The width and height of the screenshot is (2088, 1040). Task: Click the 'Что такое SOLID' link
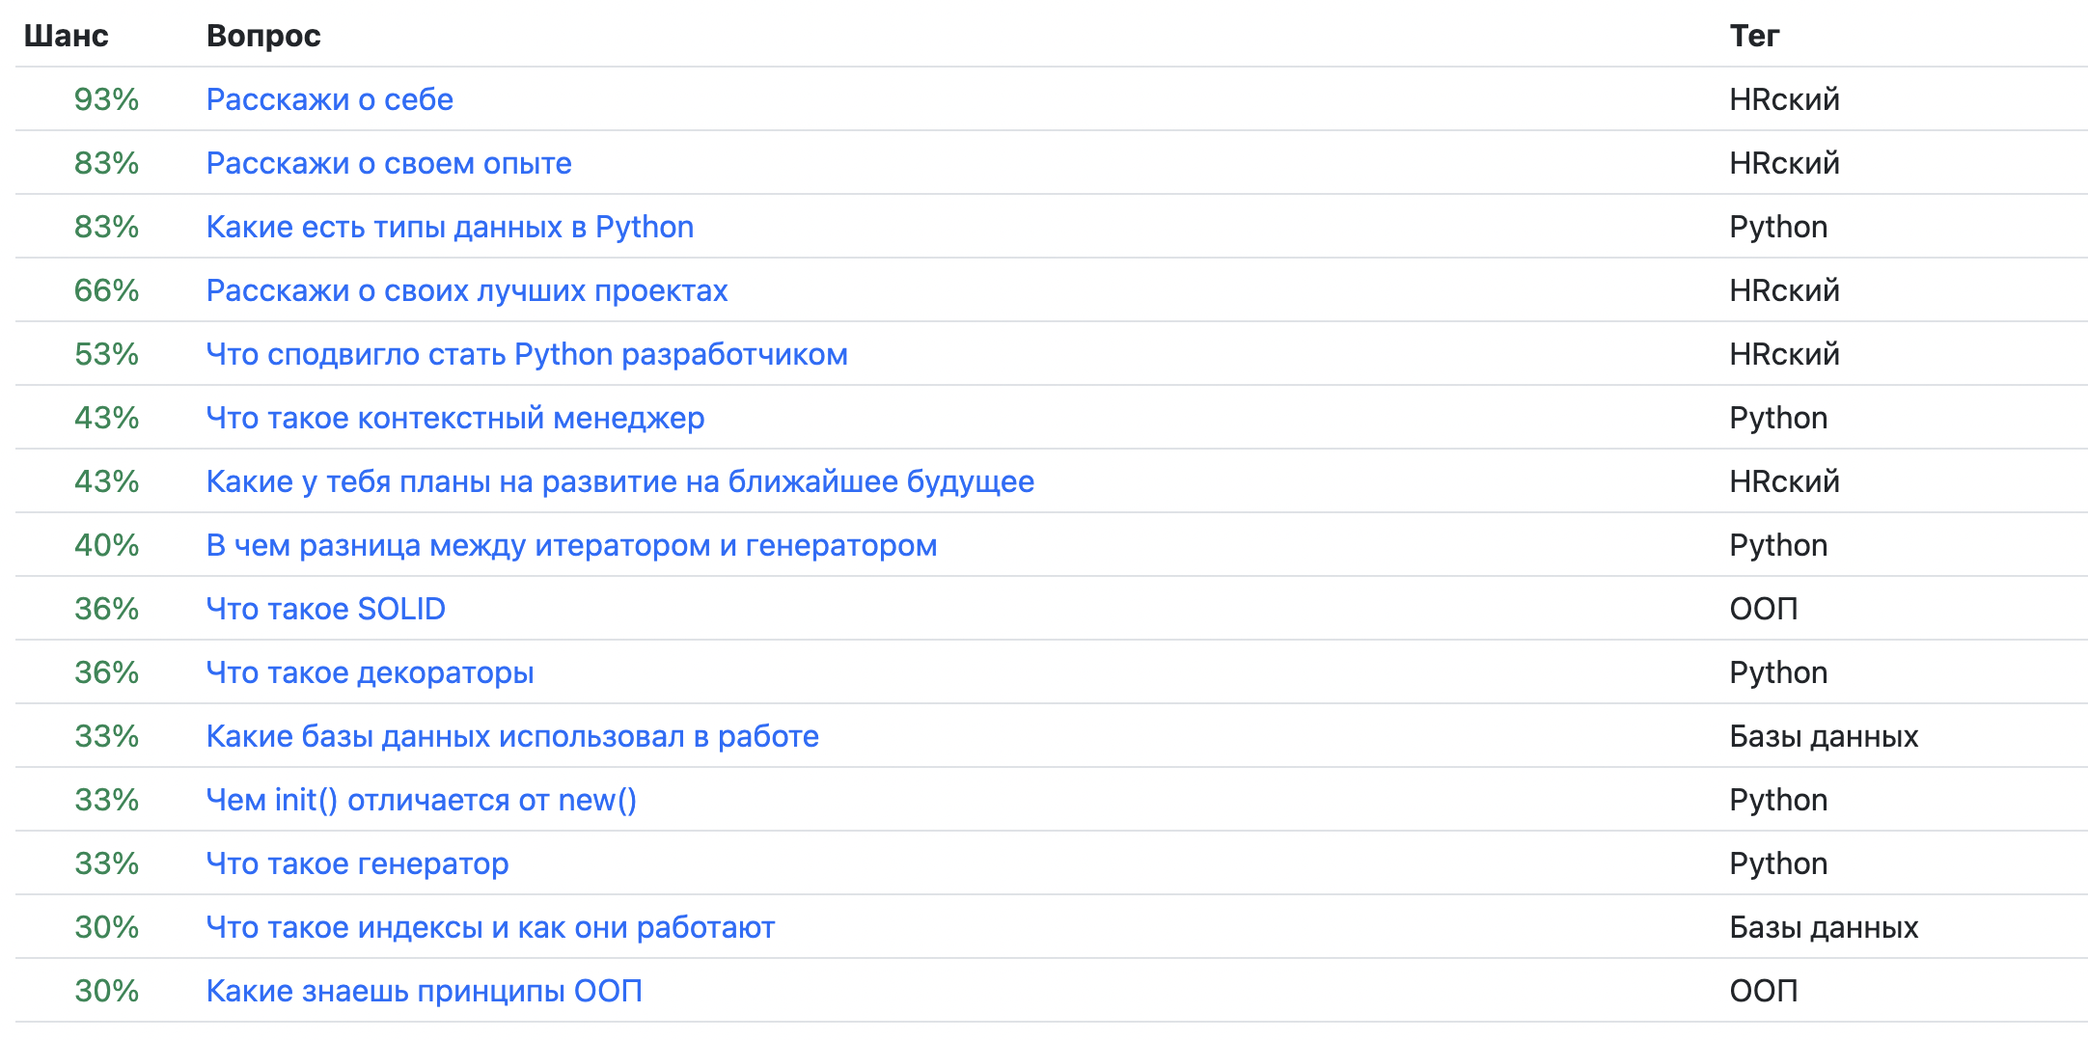tap(326, 609)
